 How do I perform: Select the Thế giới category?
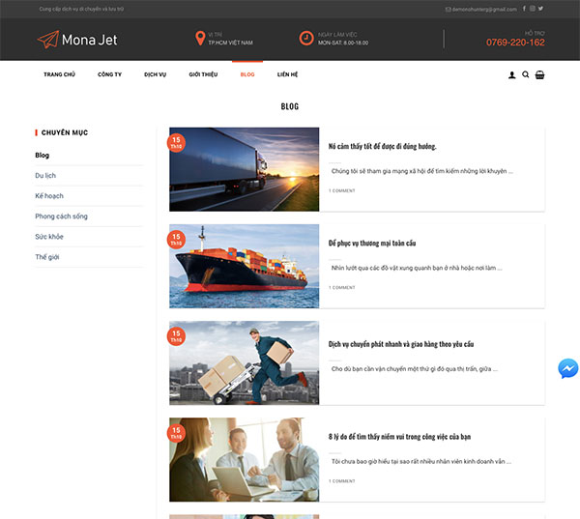click(47, 257)
